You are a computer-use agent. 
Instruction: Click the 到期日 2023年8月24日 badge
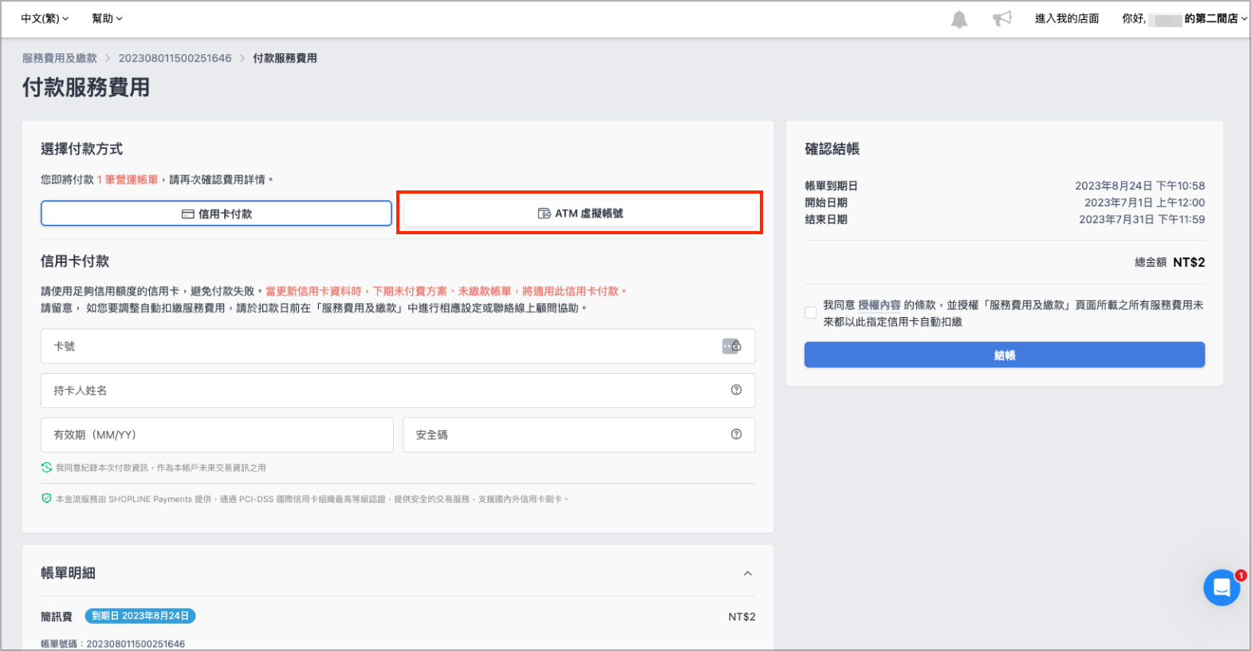coord(140,616)
